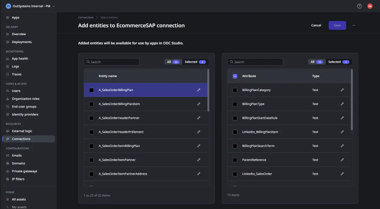Navigate to Traces using its sidebar icon
Viewport: 380px width, 209px height.
click(x=8, y=74)
